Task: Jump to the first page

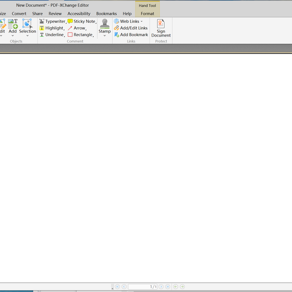Action: (x=117, y=287)
